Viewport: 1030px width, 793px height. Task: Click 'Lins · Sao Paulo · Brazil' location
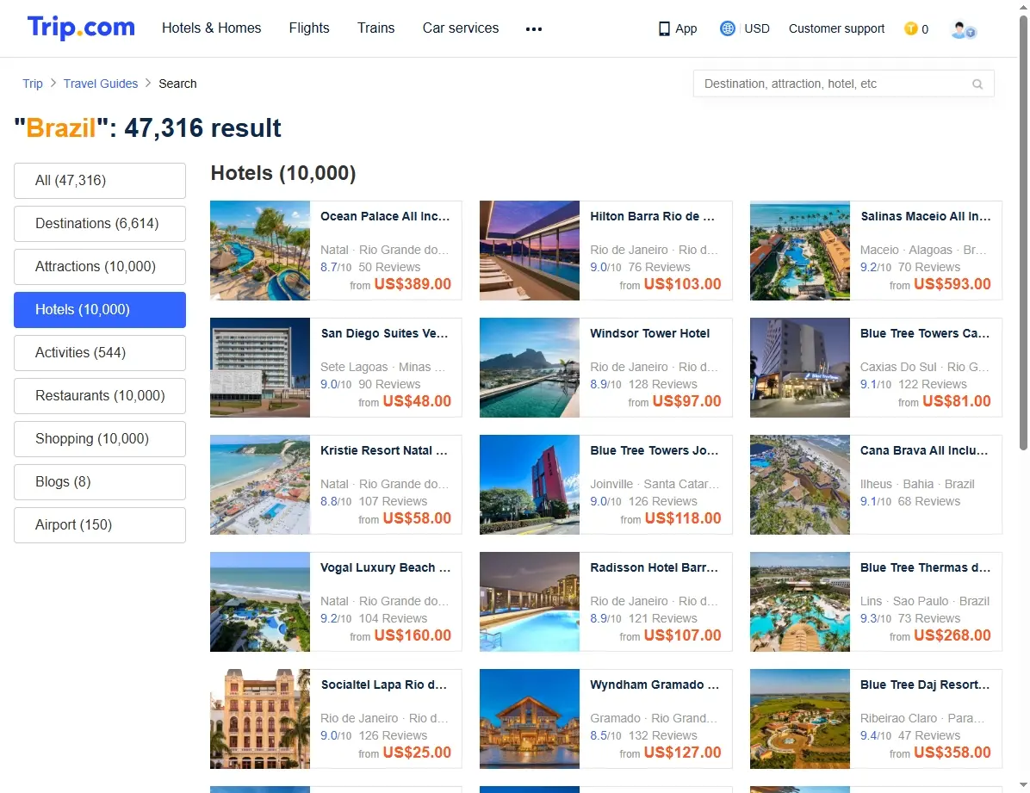(x=925, y=601)
